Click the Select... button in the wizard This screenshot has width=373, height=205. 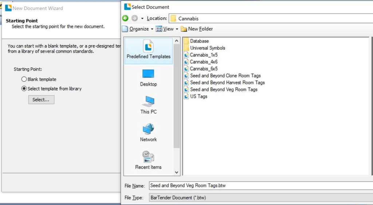coord(41,99)
